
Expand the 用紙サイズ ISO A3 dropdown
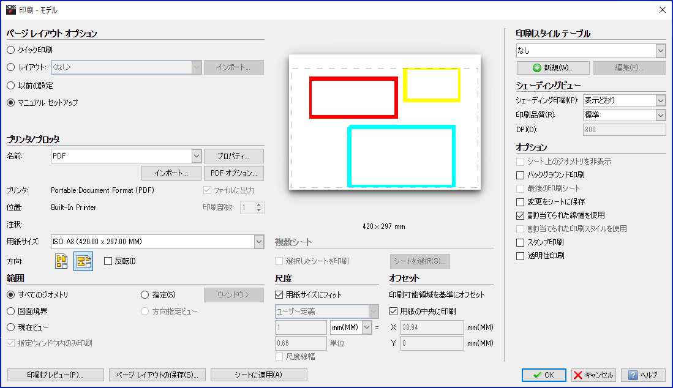[258, 242]
